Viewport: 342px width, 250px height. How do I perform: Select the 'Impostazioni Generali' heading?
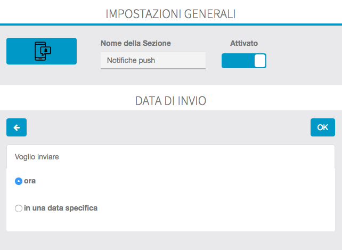[x=170, y=14]
